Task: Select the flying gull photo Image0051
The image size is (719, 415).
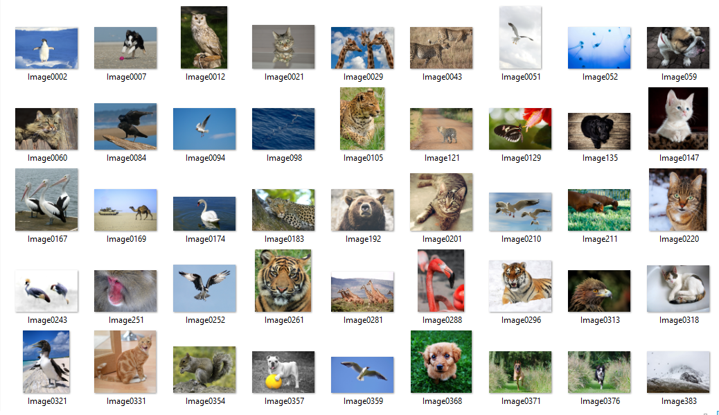Action: pyautogui.click(x=520, y=37)
